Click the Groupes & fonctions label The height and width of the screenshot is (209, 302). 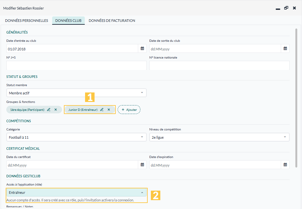[x=21, y=102]
